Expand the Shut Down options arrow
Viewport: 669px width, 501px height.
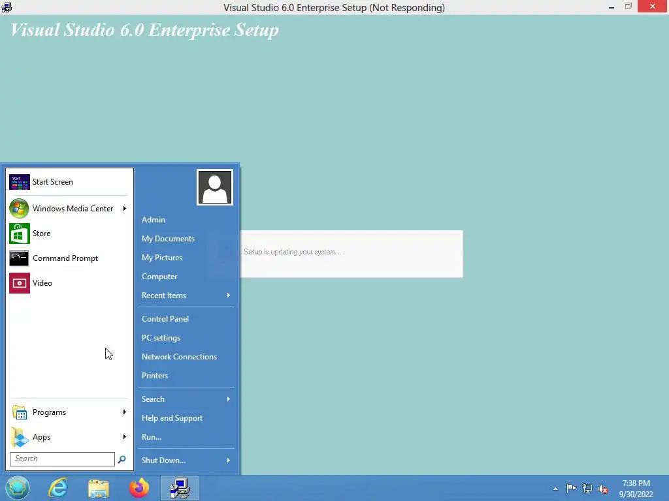228,460
